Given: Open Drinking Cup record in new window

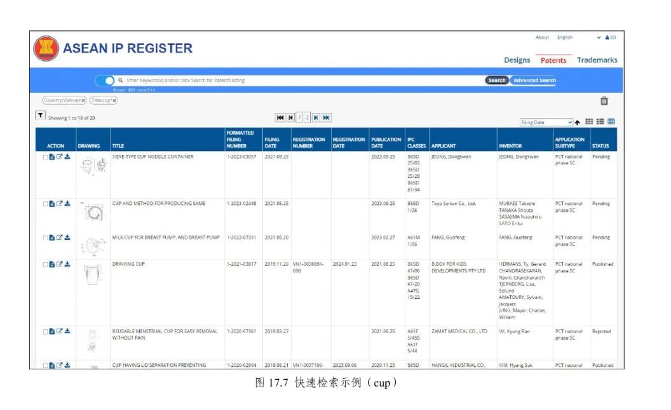Looking at the screenshot, I should click(60, 264).
